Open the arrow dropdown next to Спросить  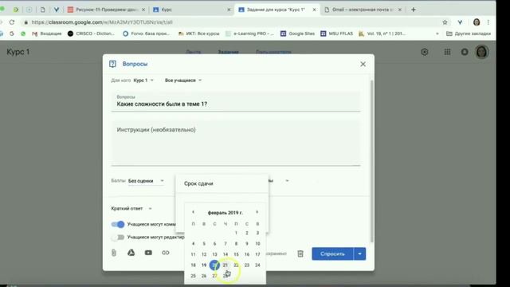coord(359,254)
